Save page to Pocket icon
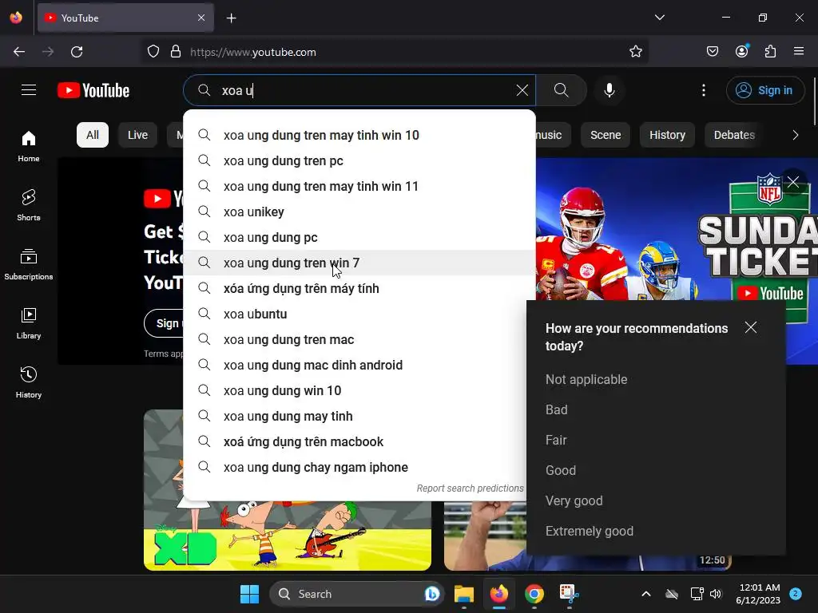818x613 pixels. [712, 51]
